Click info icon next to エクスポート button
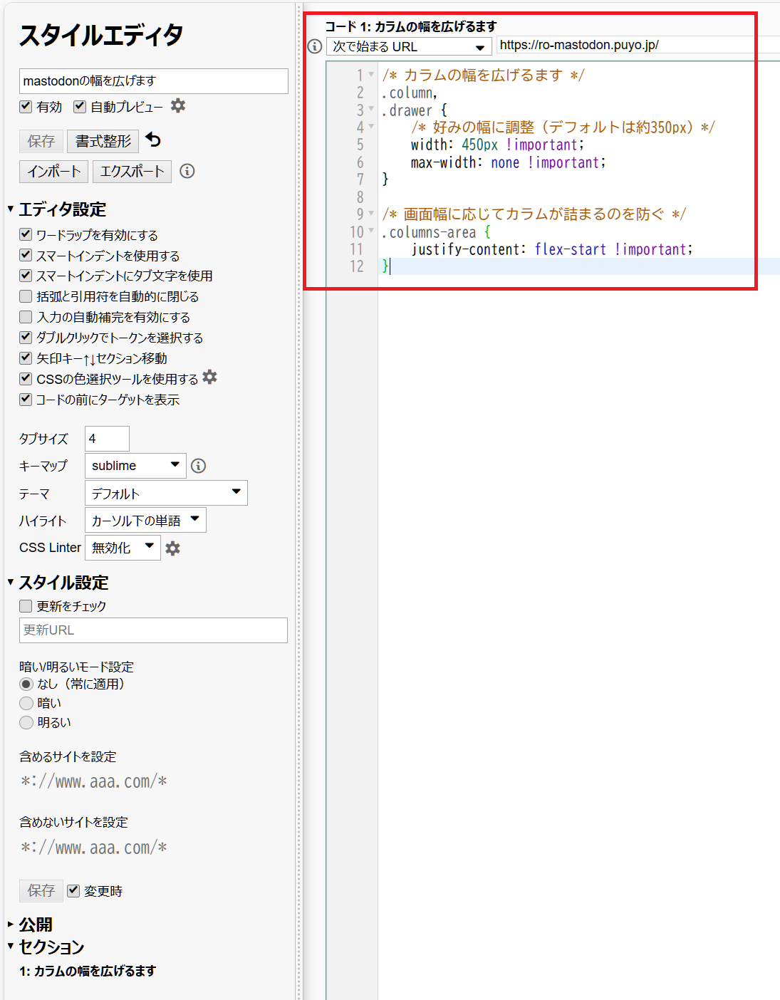Viewport: 780px width, 1000px height. pyautogui.click(x=187, y=171)
